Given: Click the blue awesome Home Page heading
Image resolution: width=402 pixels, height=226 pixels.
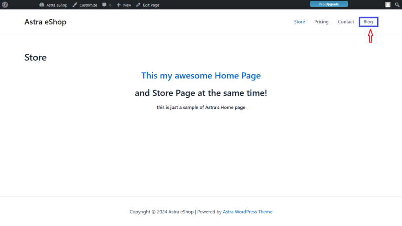Looking at the screenshot, I should pyautogui.click(x=201, y=75).
